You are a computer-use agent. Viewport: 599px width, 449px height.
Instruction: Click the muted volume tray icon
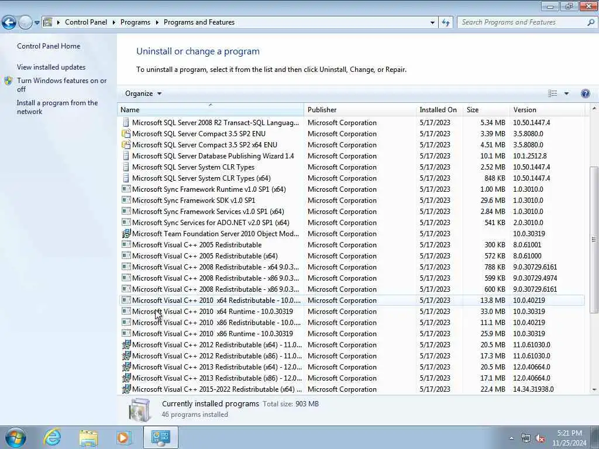point(540,438)
